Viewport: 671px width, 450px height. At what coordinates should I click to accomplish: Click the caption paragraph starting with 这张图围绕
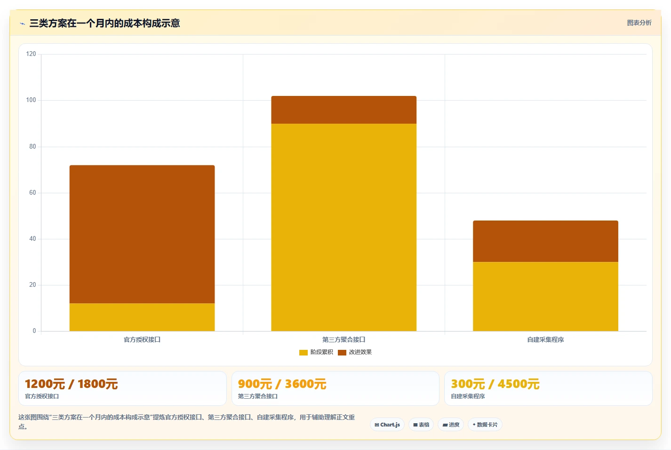(187, 422)
